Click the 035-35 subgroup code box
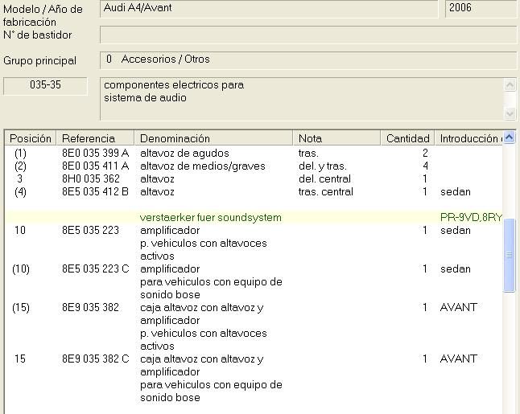 point(45,85)
